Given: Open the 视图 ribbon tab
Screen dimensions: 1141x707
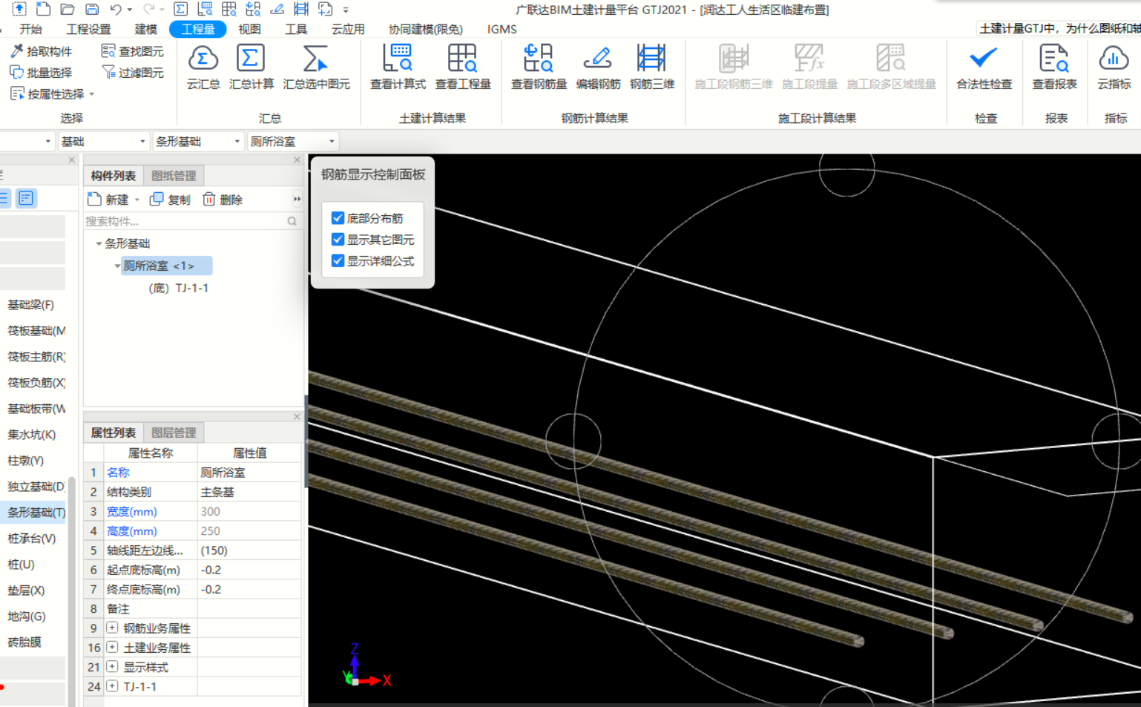Looking at the screenshot, I should click(x=249, y=29).
